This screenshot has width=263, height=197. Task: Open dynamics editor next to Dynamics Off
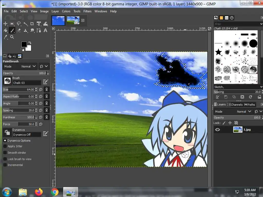coord(45,133)
